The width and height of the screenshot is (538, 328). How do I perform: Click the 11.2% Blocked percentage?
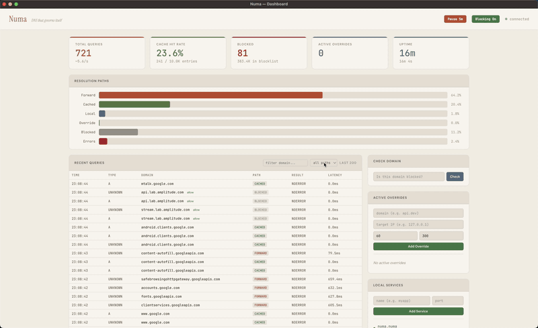click(456, 132)
